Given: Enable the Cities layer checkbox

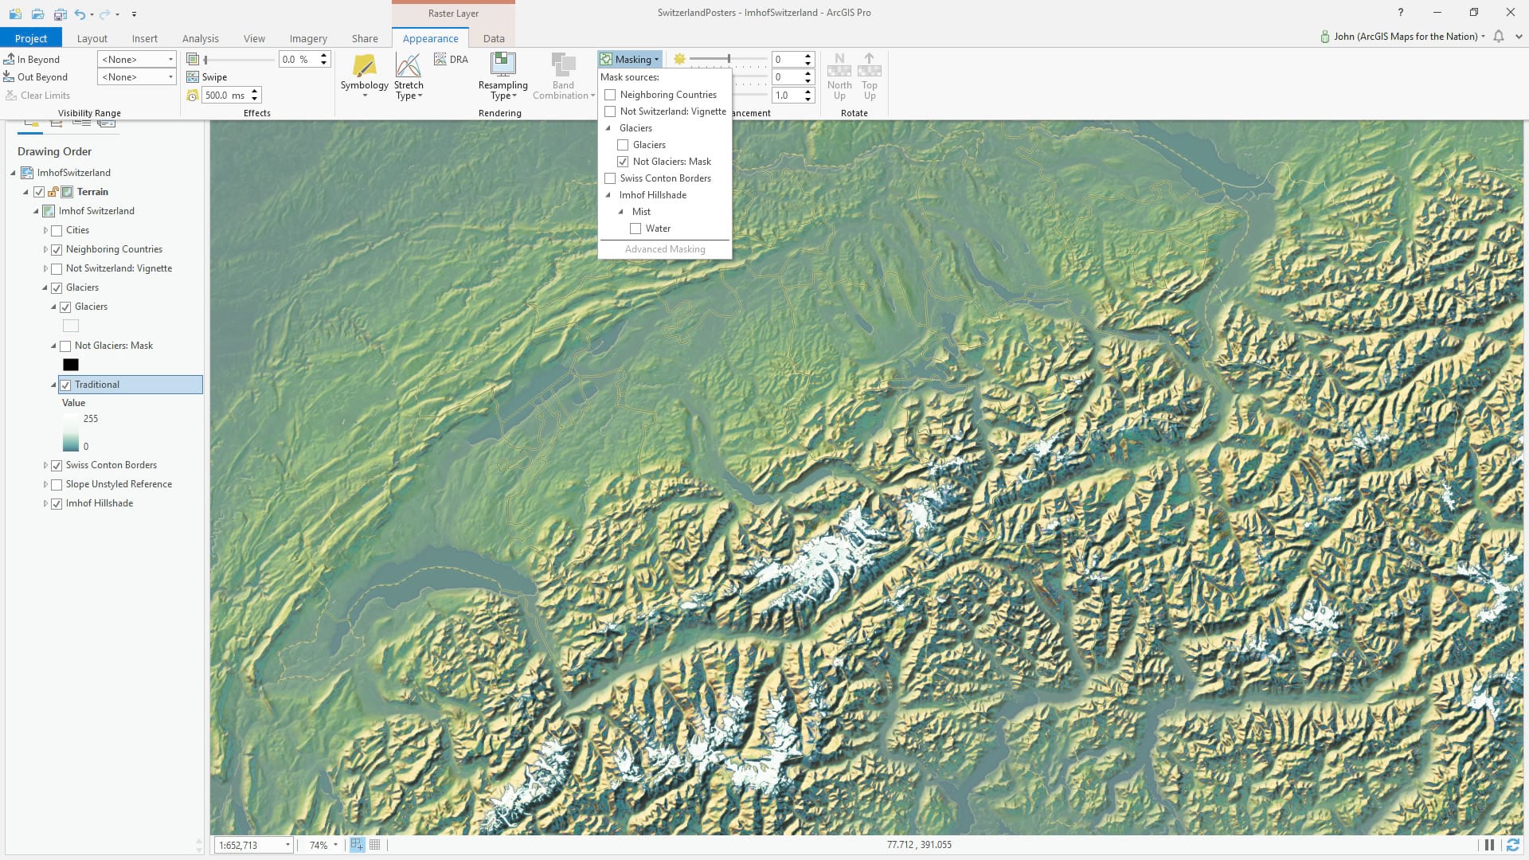Looking at the screenshot, I should (57, 231).
